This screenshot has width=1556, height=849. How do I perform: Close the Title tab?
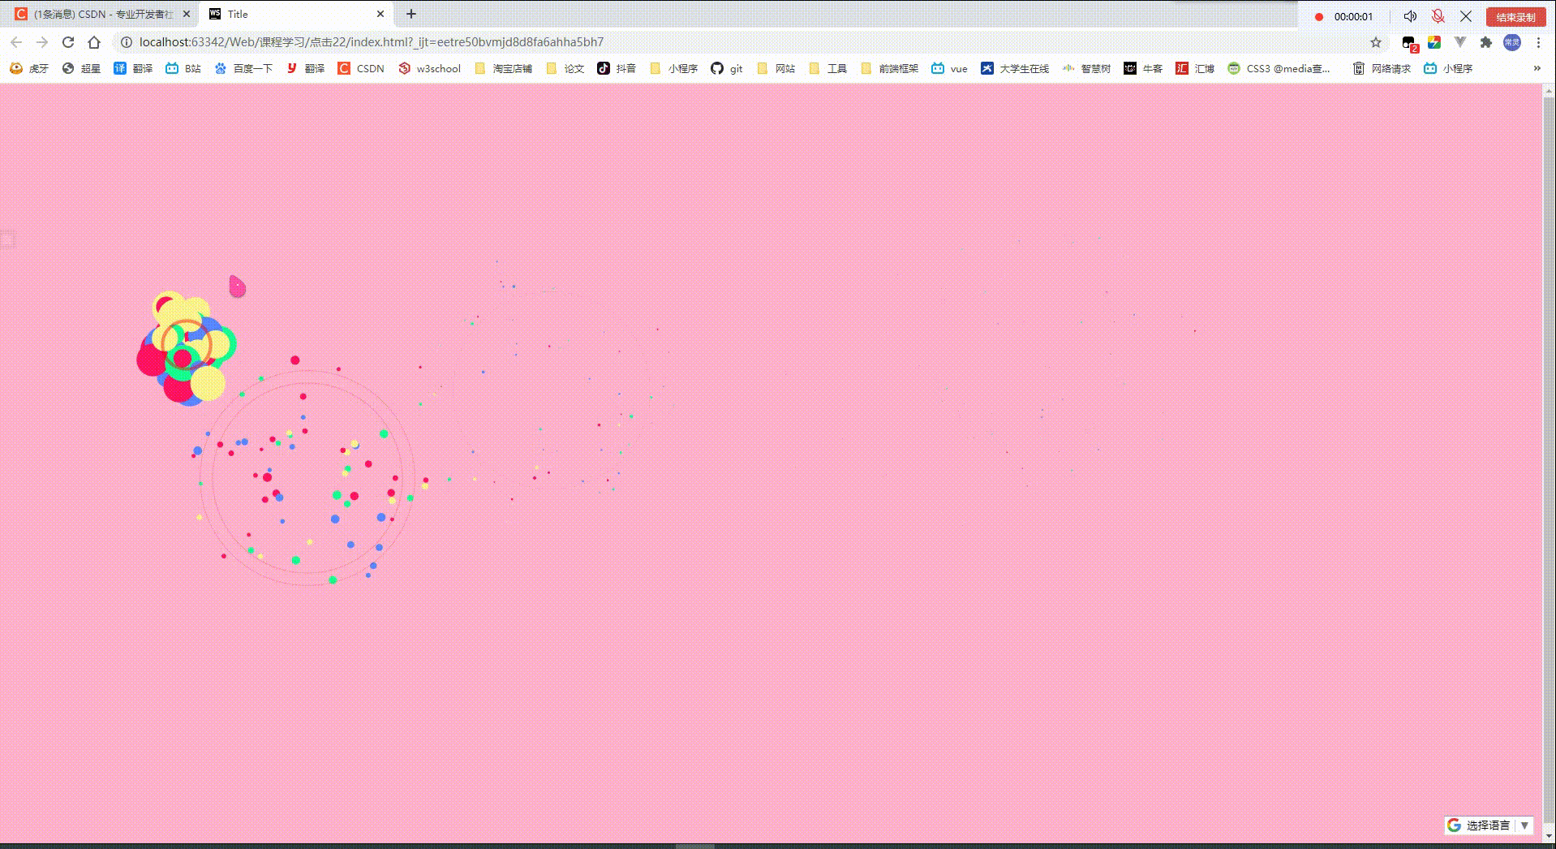pos(380,14)
